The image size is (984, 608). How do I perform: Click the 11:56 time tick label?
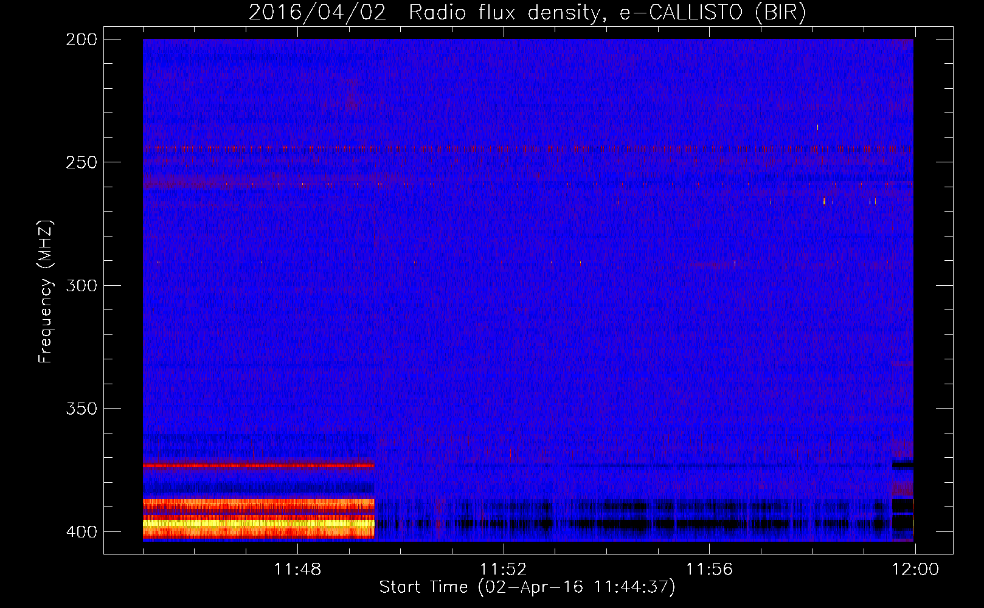click(x=709, y=570)
